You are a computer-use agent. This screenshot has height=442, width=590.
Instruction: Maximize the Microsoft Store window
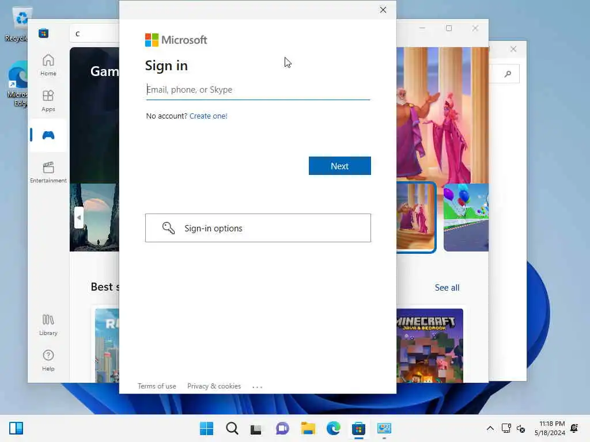[448, 28]
